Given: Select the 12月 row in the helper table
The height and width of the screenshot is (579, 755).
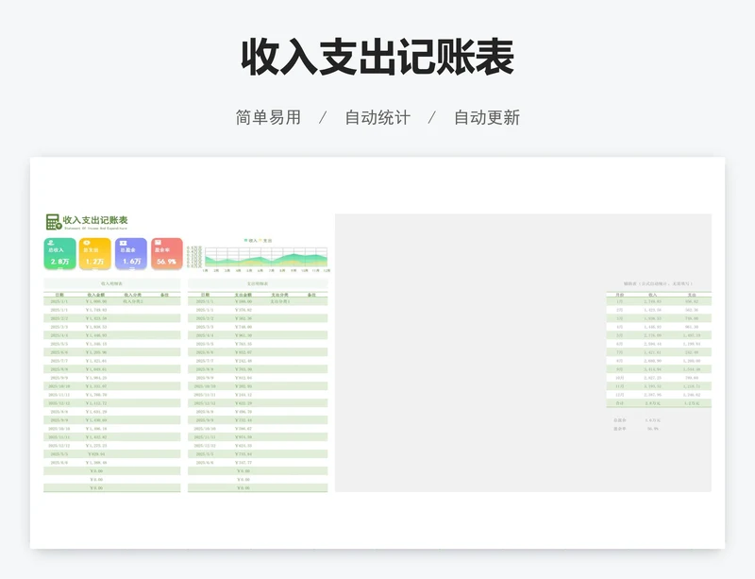Looking at the screenshot, I should [659, 395].
